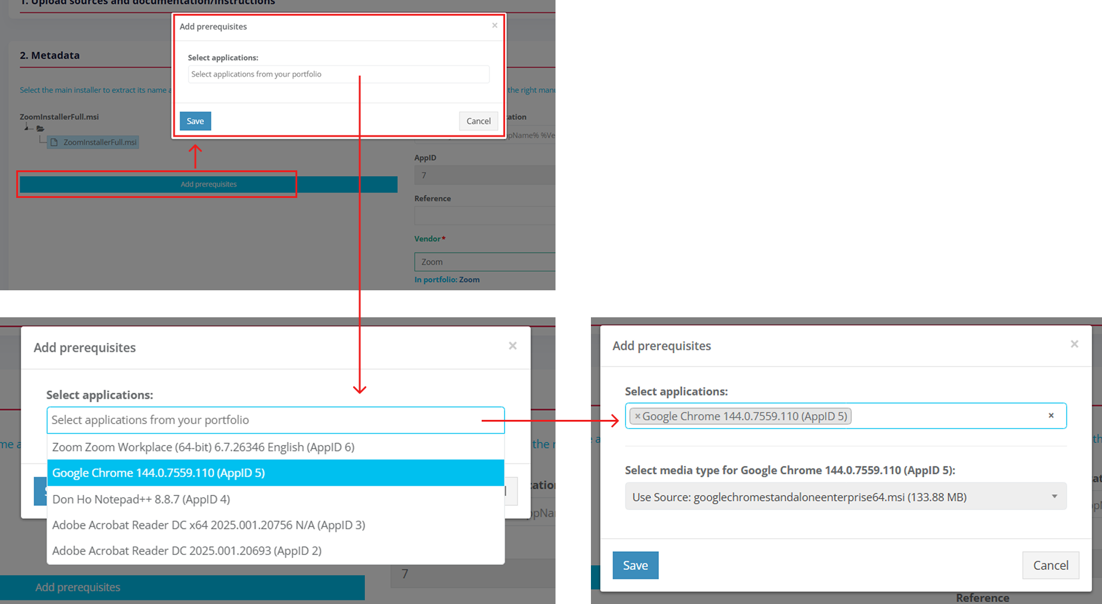Click the folder icon under ZoomInstallerFull.msi
The height and width of the screenshot is (604, 1102).
click(x=40, y=128)
